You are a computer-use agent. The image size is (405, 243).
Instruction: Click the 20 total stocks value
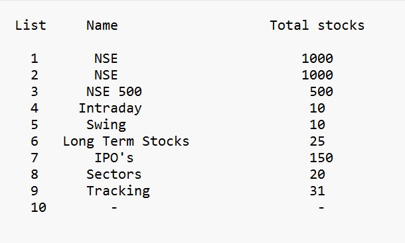[317, 174]
